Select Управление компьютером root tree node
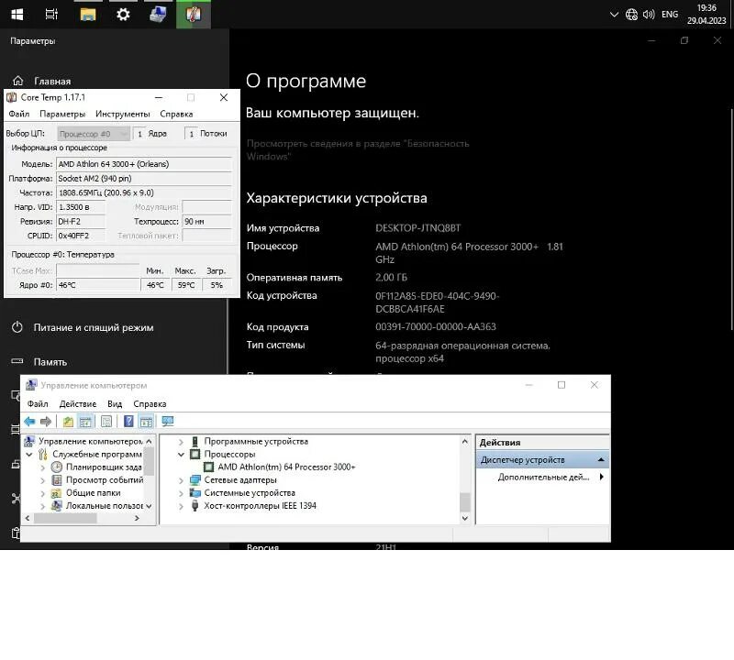734x660 pixels. [90, 441]
